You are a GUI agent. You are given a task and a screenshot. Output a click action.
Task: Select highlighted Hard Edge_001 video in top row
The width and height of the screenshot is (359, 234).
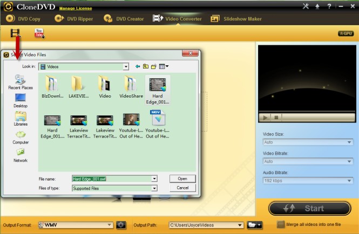158,91
